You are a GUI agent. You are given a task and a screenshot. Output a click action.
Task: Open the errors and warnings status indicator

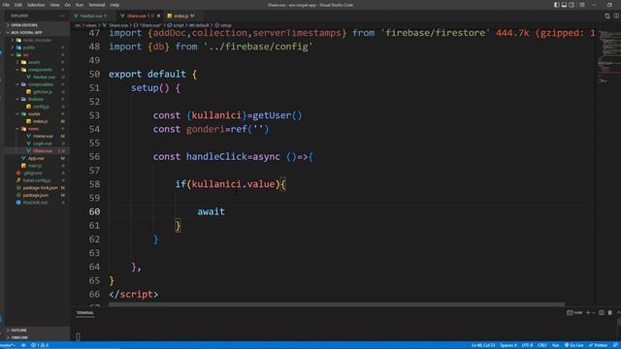pyautogui.click(x=40, y=345)
